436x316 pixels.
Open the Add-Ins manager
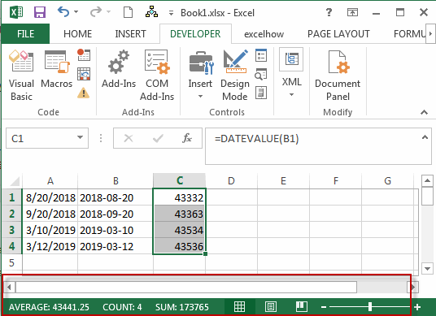pos(119,69)
